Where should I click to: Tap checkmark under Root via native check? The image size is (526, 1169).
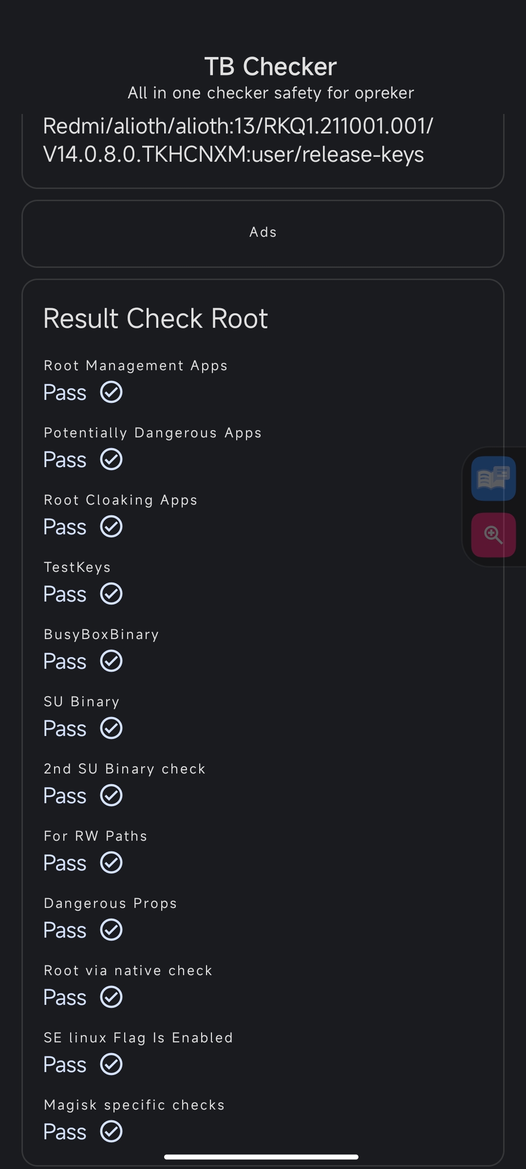[x=112, y=997]
